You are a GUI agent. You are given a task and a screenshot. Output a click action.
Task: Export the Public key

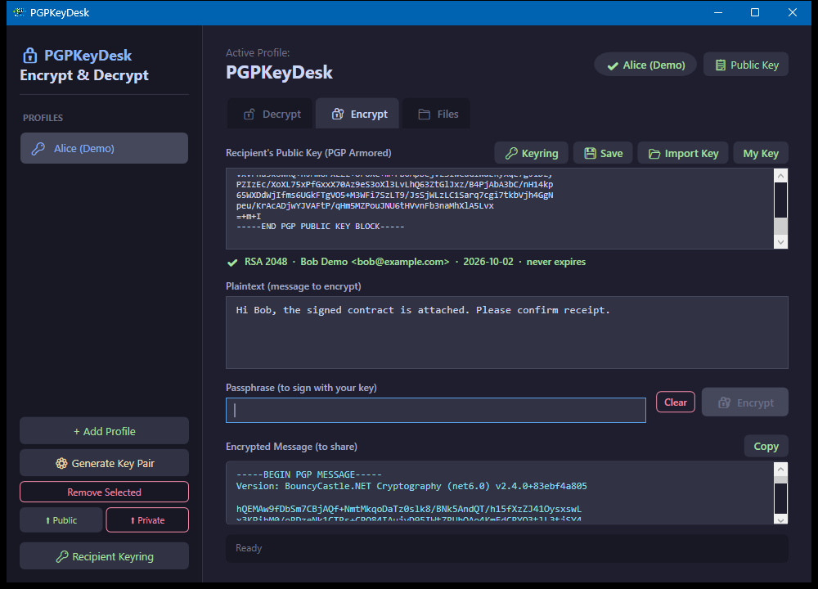pos(61,520)
